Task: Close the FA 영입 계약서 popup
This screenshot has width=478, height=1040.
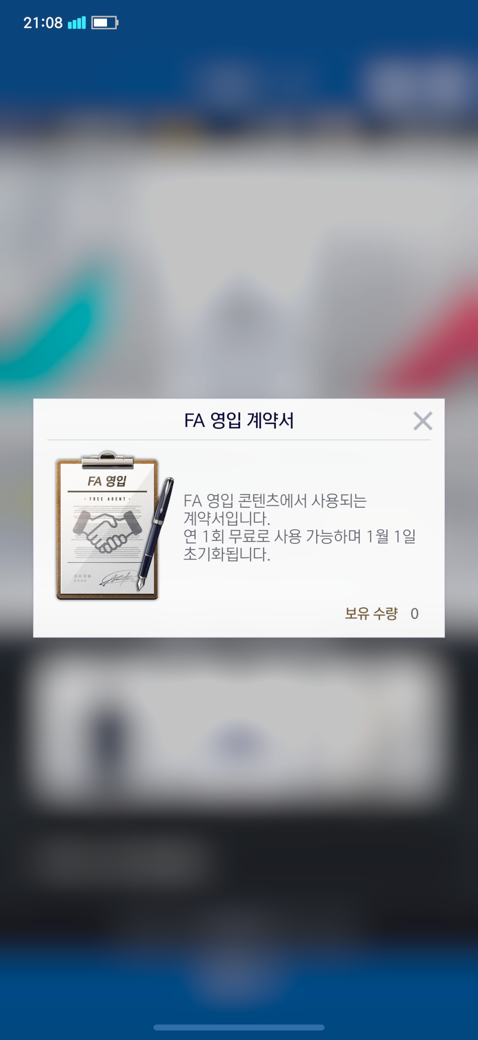Action: (423, 421)
